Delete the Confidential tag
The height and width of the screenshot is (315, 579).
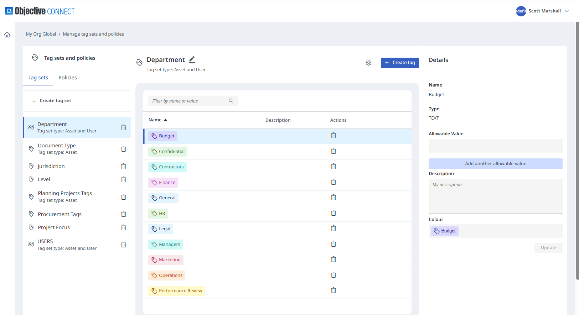(x=334, y=151)
